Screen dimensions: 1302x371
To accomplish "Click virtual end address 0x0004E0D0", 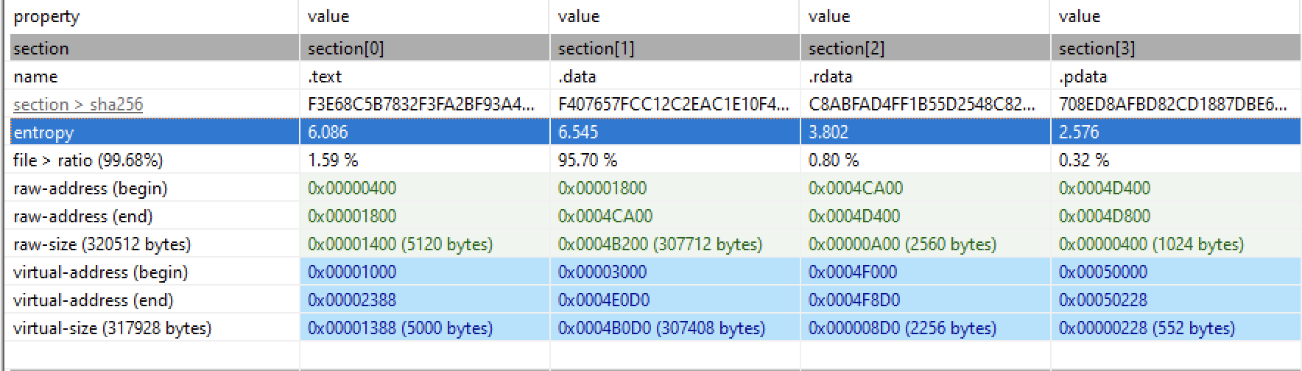I will (x=604, y=300).
